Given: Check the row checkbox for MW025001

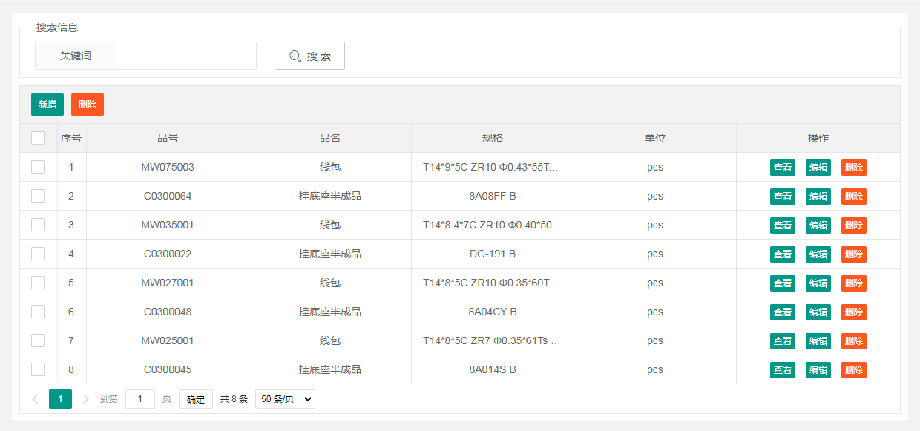Looking at the screenshot, I should coord(38,340).
